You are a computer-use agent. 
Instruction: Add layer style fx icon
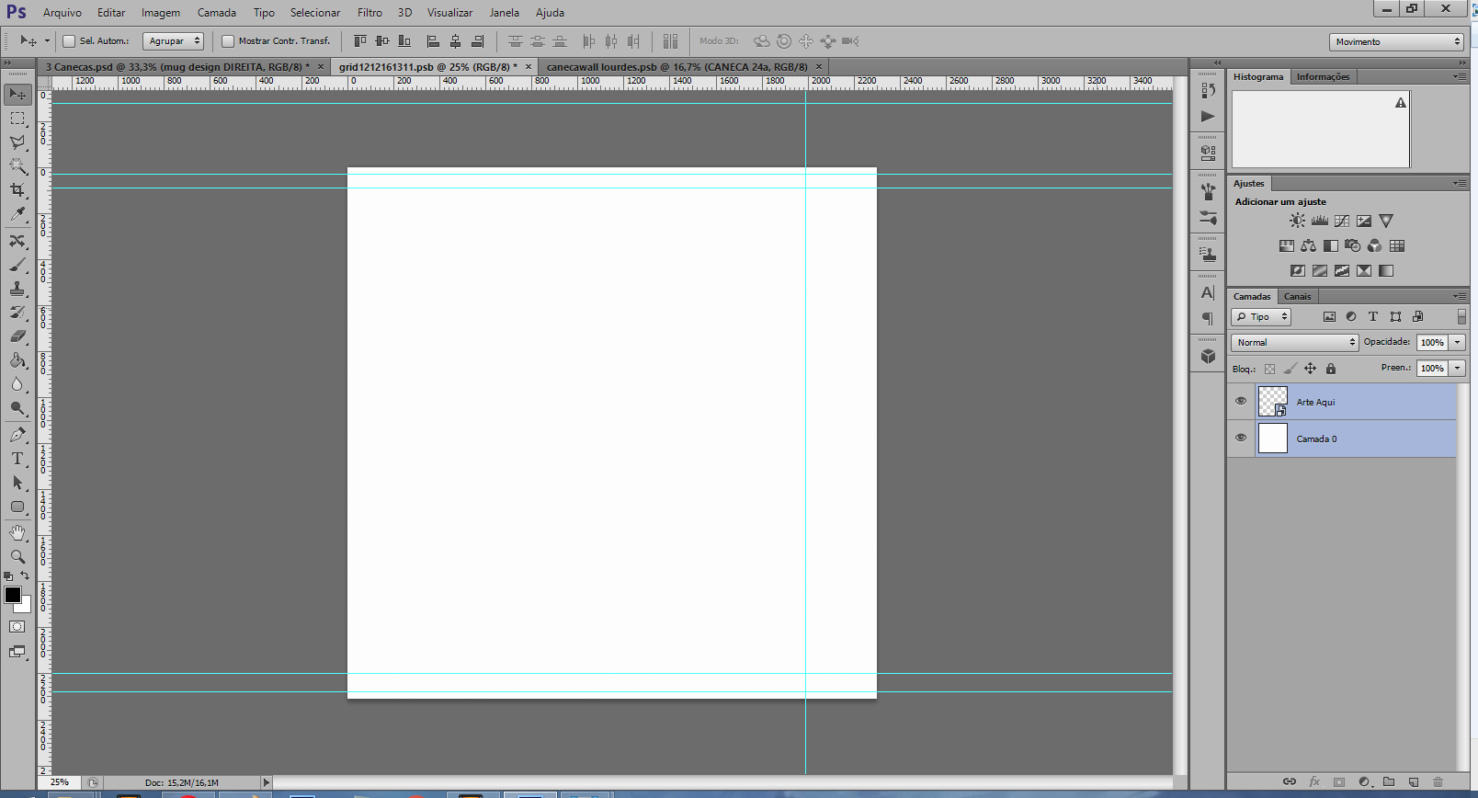[x=1314, y=782]
